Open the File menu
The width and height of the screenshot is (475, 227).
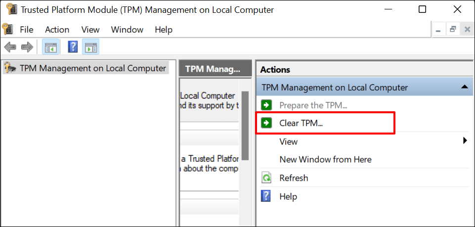27,30
